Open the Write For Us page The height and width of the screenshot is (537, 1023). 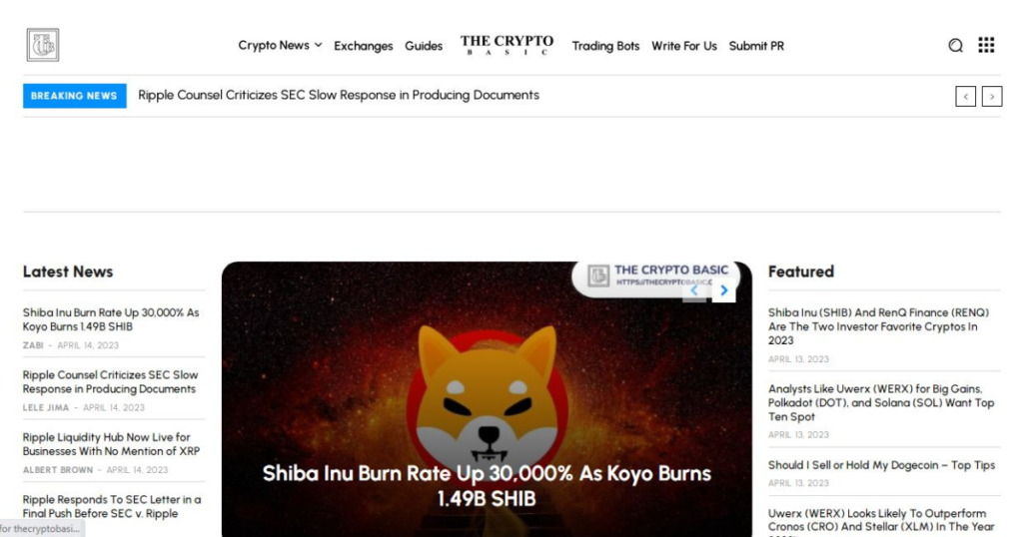(683, 46)
